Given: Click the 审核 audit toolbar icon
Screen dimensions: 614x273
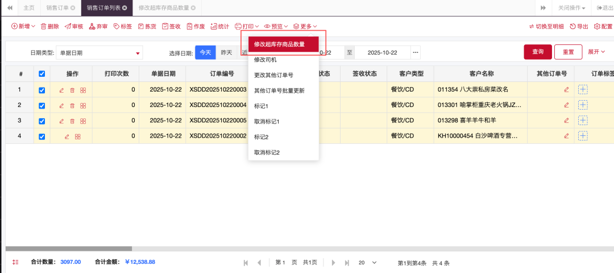Looking at the screenshot, I should (x=73, y=26).
